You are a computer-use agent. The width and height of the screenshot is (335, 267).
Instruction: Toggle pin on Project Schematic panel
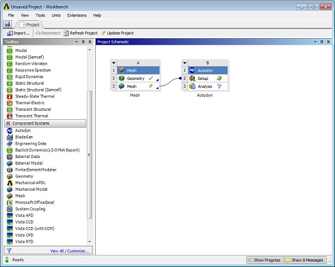(322, 42)
